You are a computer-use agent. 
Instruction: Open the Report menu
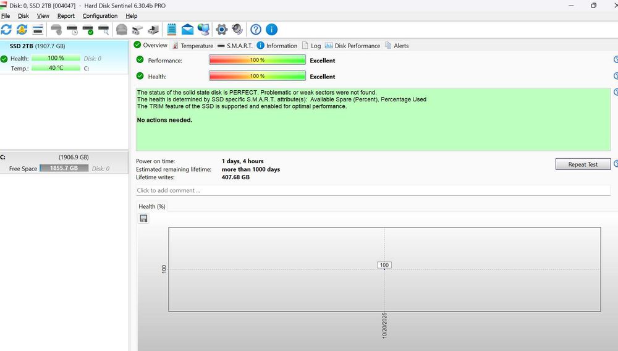coord(66,16)
